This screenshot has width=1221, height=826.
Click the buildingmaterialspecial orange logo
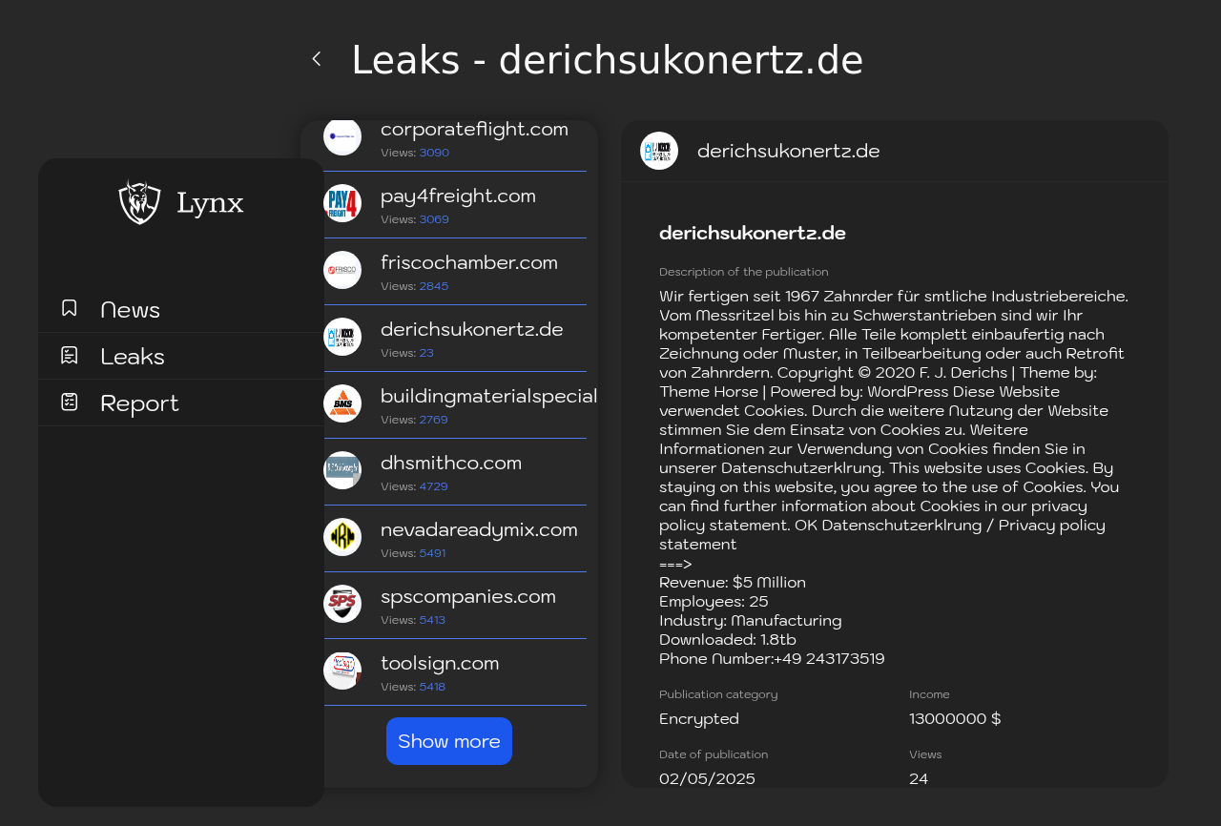tap(342, 403)
